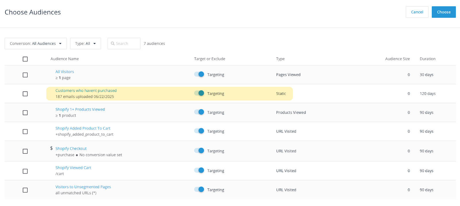Open Visitors to Unsegmented Pages link
Image resolution: width=460 pixels, height=206 pixels.
[83, 187]
